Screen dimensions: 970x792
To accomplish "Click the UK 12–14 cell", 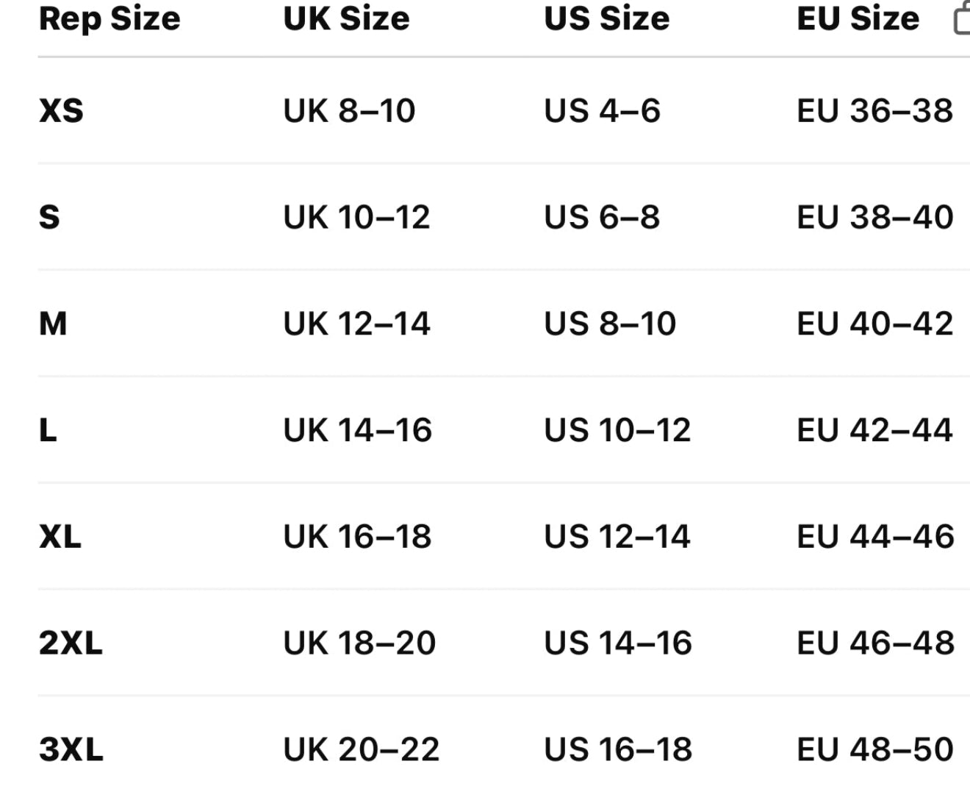I will tap(356, 324).
